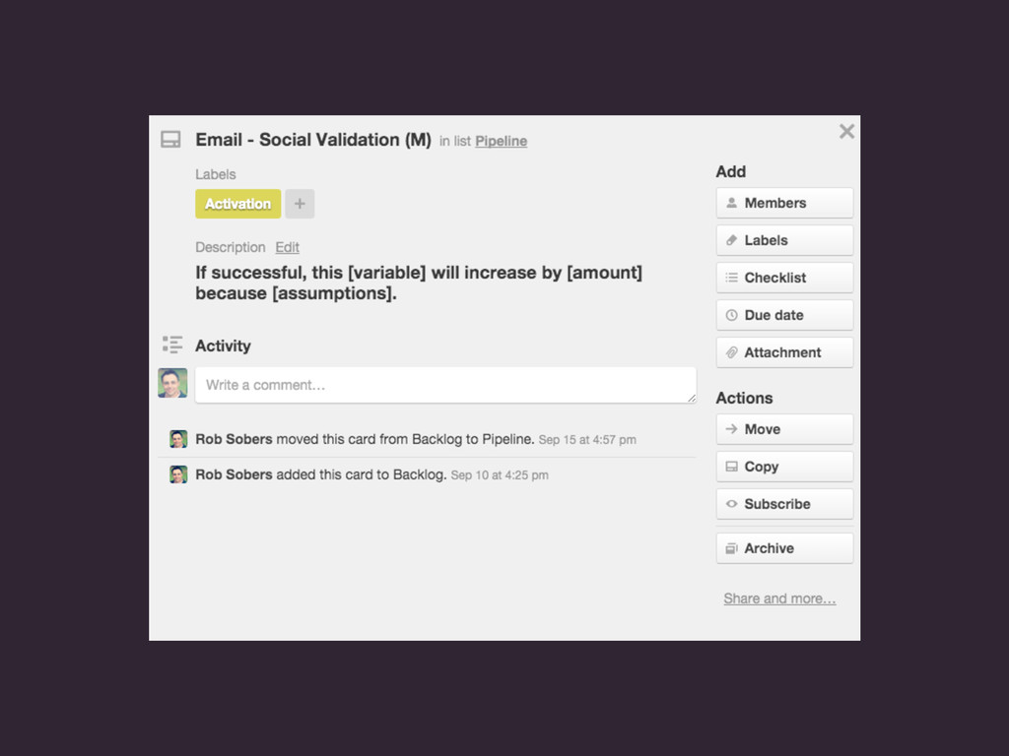
Task: Open the Members button
Action: [784, 203]
